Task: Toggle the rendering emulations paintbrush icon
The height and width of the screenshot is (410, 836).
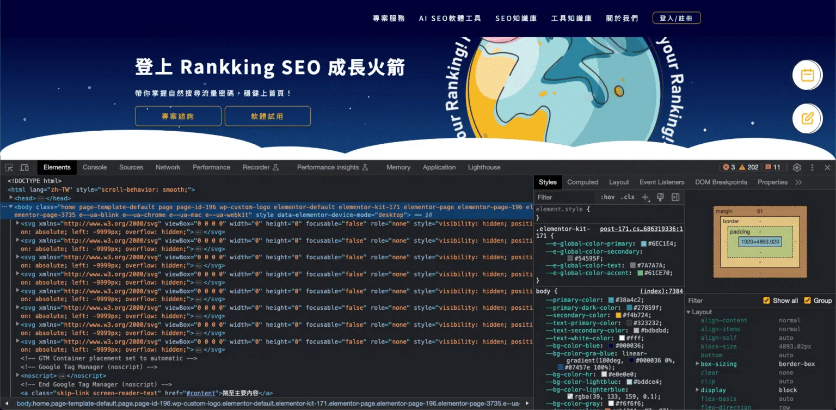Action: pyautogui.click(x=660, y=197)
